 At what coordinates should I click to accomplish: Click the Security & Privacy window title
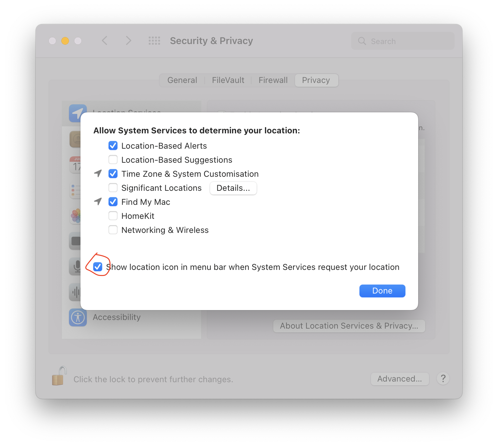(211, 41)
